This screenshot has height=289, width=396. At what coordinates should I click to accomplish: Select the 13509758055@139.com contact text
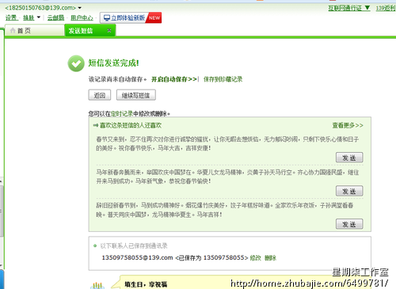(x=137, y=257)
